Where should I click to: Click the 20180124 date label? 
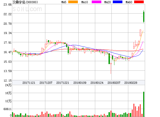click(x=97, y=83)
